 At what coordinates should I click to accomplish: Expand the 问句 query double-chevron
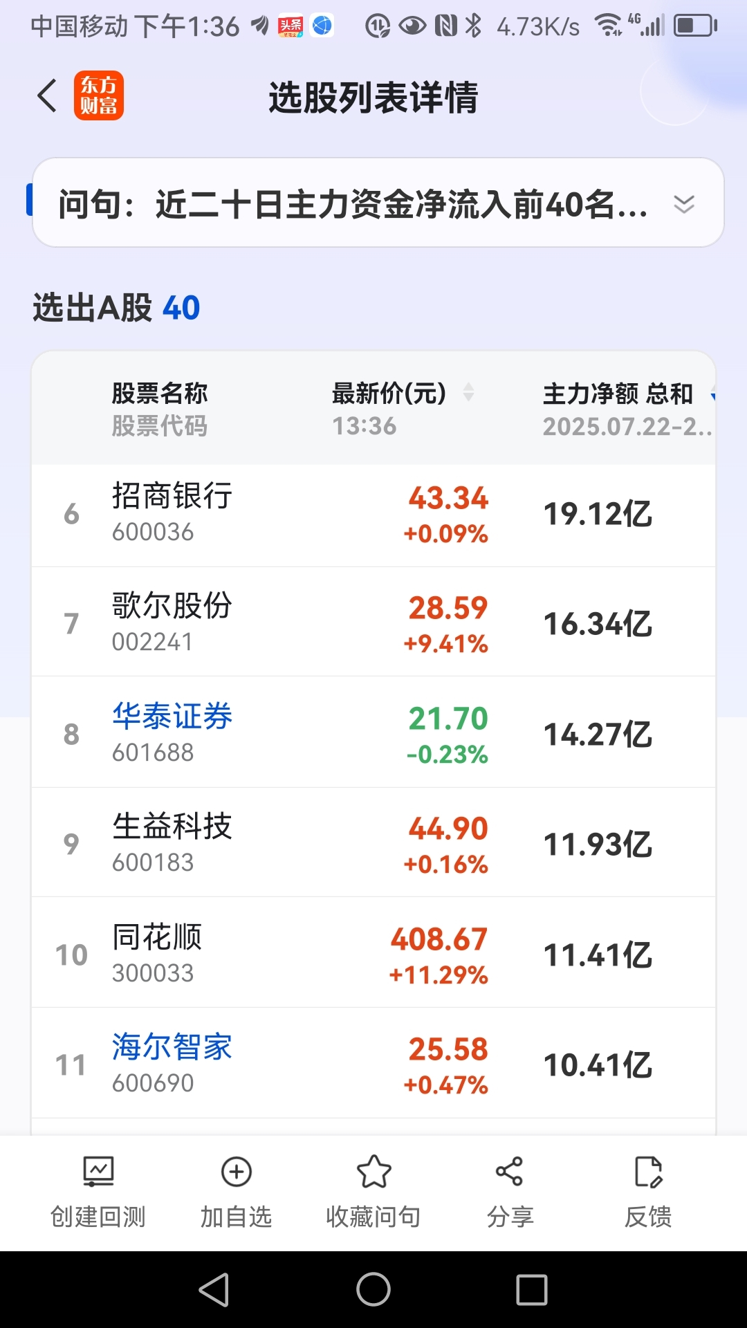click(684, 204)
